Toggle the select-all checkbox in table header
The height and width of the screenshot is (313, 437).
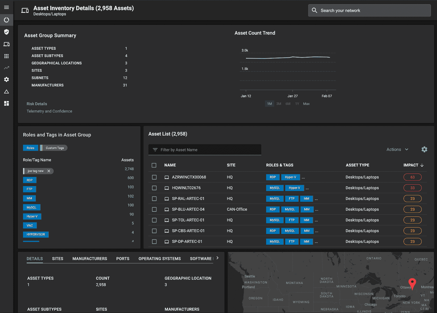point(154,165)
